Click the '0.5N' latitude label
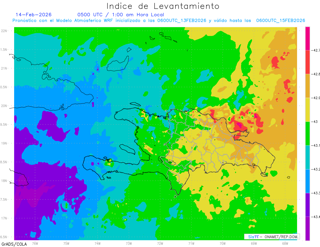The width and height of the screenshot is (320, 247). pyautogui.click(x=4, y=87)
